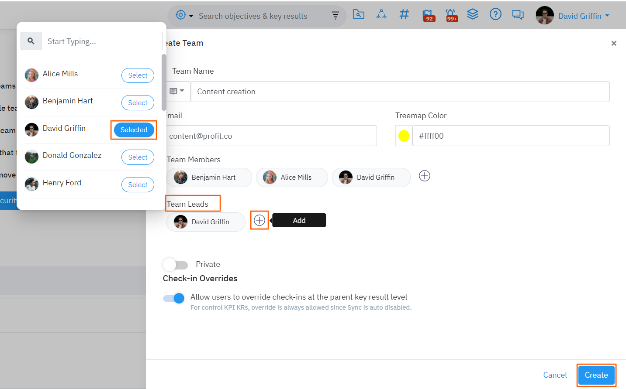The width and height of the screenshot is (626, 389).
Task: Click David Griffin's profile avatar in top bar
Action: (x=545, y=16)
